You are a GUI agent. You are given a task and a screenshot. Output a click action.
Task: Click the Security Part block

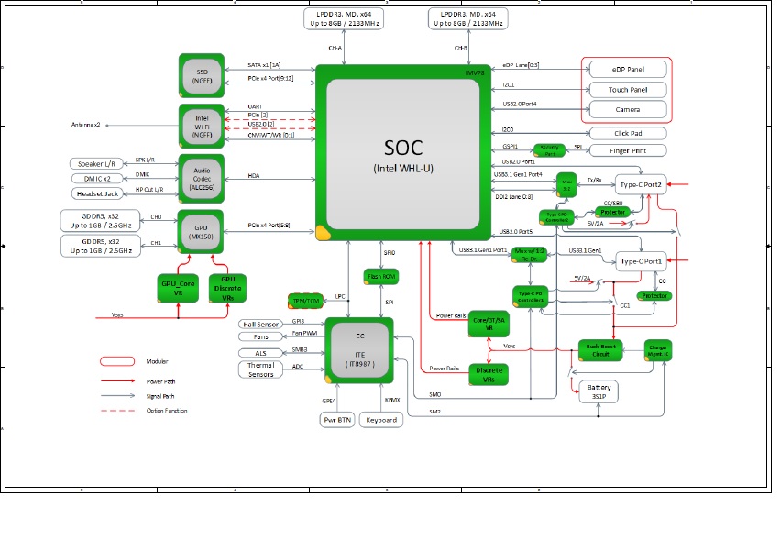tap(549, 150)
